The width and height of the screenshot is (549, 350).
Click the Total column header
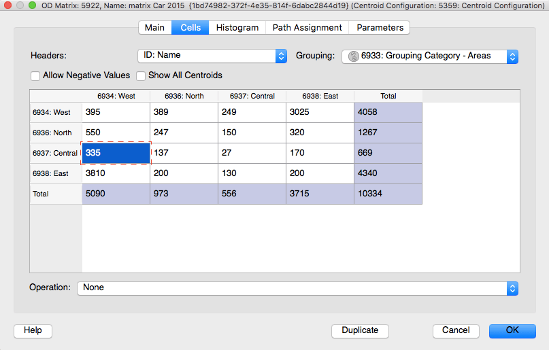[x=388, y=96]
